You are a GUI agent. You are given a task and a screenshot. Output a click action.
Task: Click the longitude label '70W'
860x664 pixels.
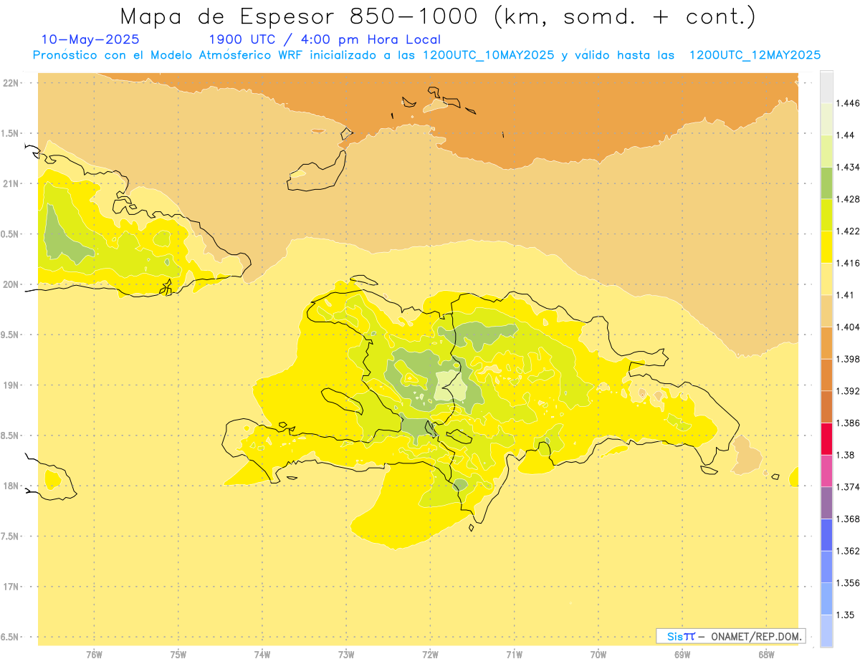coord(598,655)
